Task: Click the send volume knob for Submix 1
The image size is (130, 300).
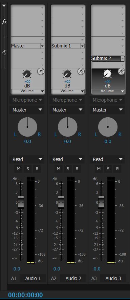Action: point(67,74)
